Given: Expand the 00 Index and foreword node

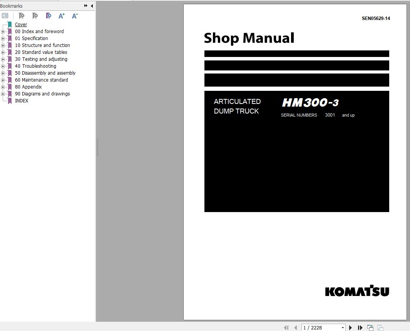Looking at the screenshot, I should (x=3, y=32).
